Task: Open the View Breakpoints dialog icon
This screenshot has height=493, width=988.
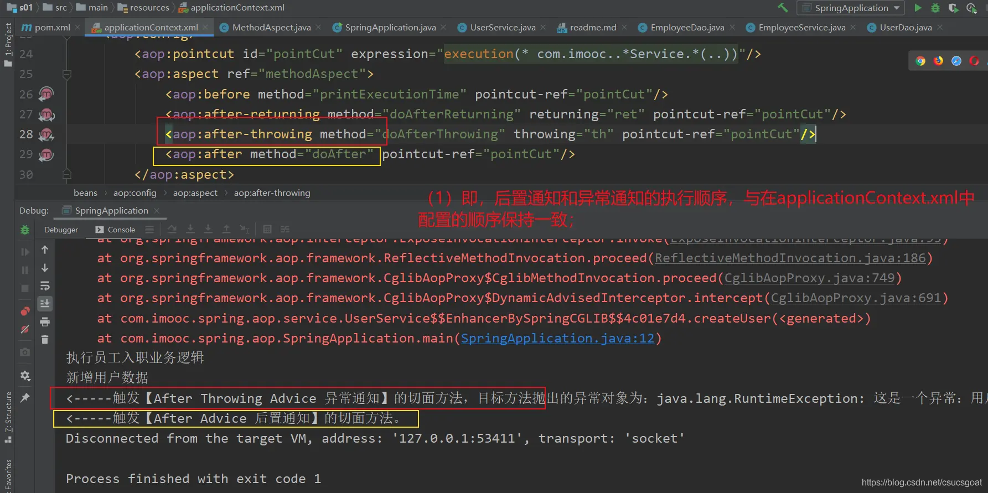Action: 25,311
